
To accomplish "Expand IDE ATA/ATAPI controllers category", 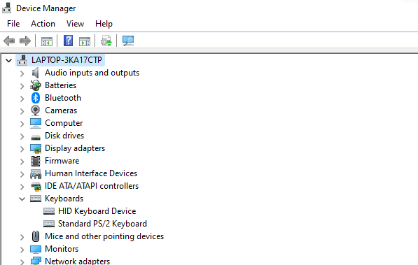I will pyautogui.click(x=22, y=187).
